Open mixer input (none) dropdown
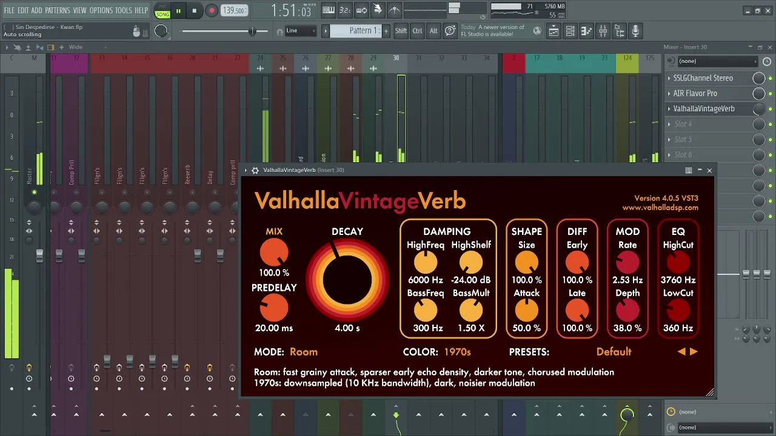 click(717, 61)
